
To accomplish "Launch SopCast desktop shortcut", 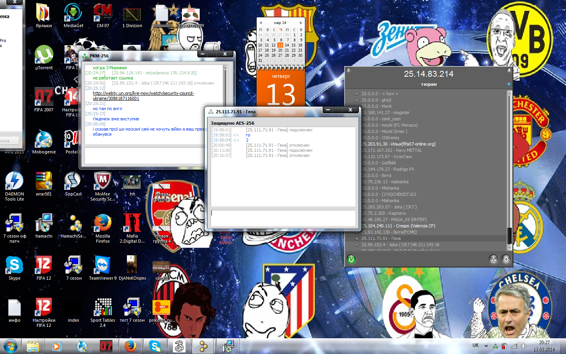I will [73, 184].
